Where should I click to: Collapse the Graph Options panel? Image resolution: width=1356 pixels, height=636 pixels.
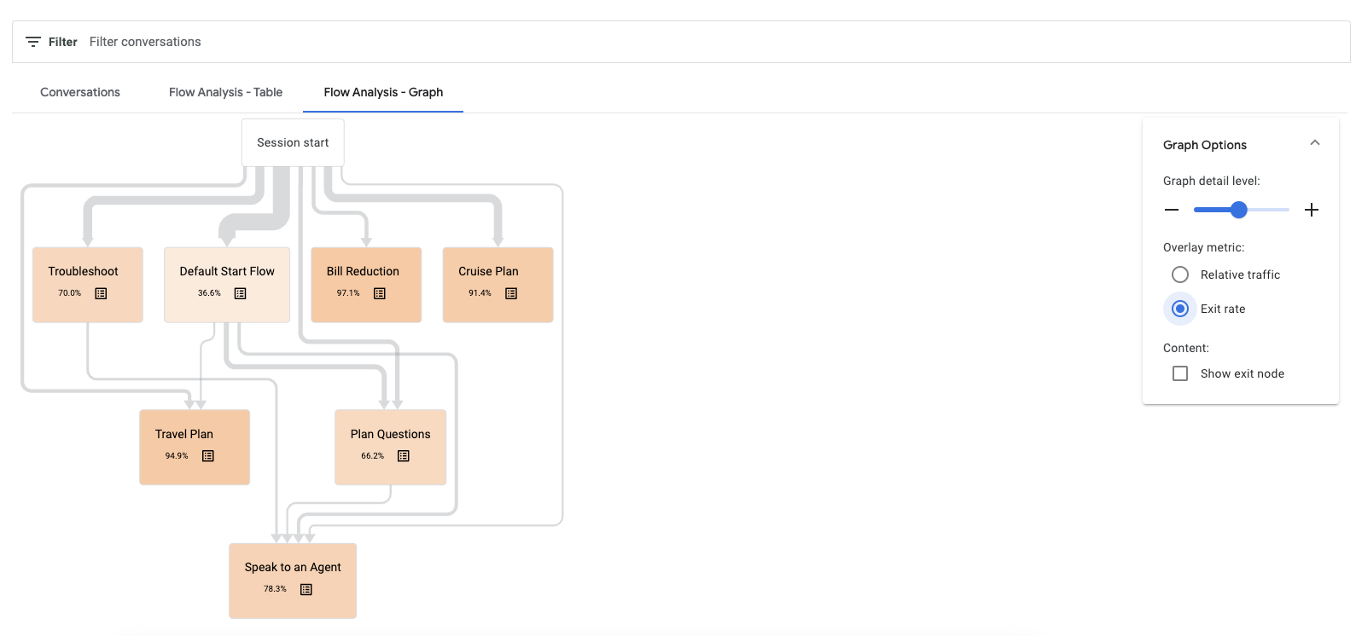[x=1314, y=144]
